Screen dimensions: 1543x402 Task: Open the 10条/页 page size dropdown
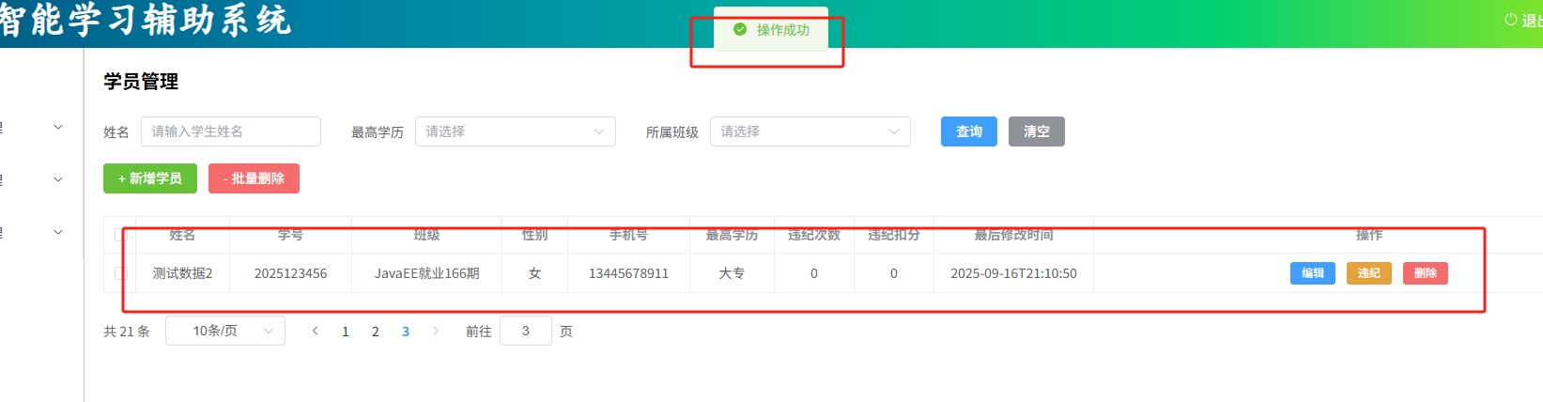pyautogui.click(x=225, y=331)
